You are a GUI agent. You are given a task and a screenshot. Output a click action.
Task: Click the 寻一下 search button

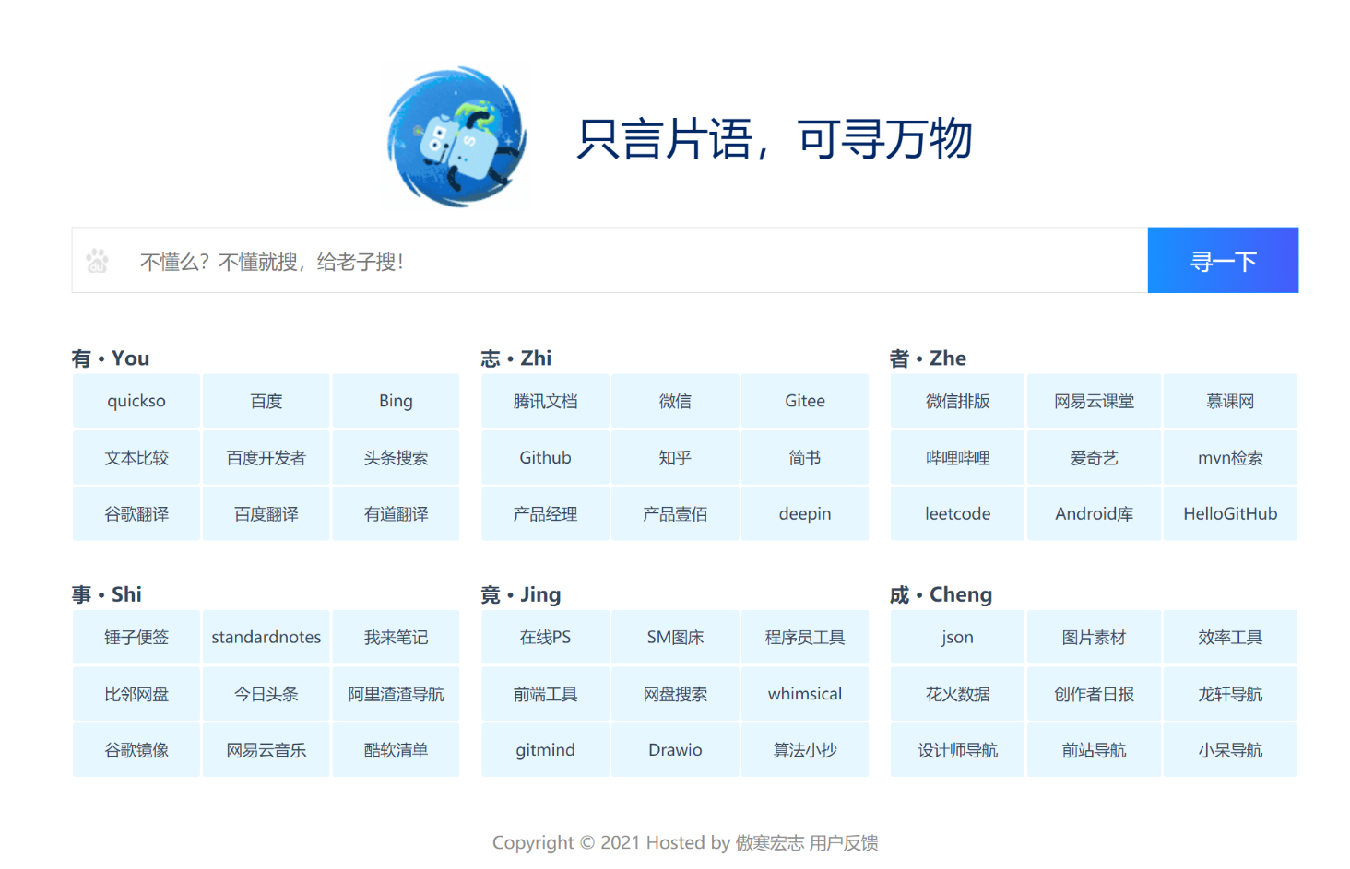(x=1223, y=260)
